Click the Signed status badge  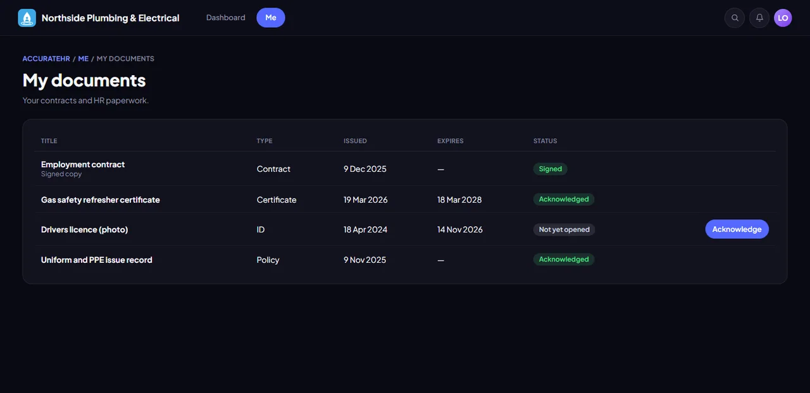(551, 169)
